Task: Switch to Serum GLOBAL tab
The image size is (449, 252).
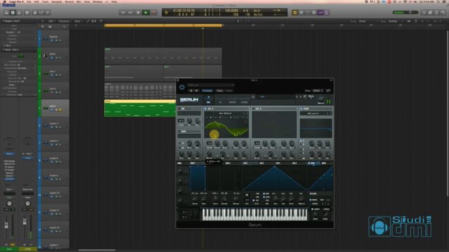Action: pyautogui.click(x=244, y=102)
